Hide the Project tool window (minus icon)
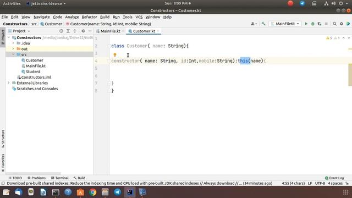352x198 pixels. pos(90,31)
